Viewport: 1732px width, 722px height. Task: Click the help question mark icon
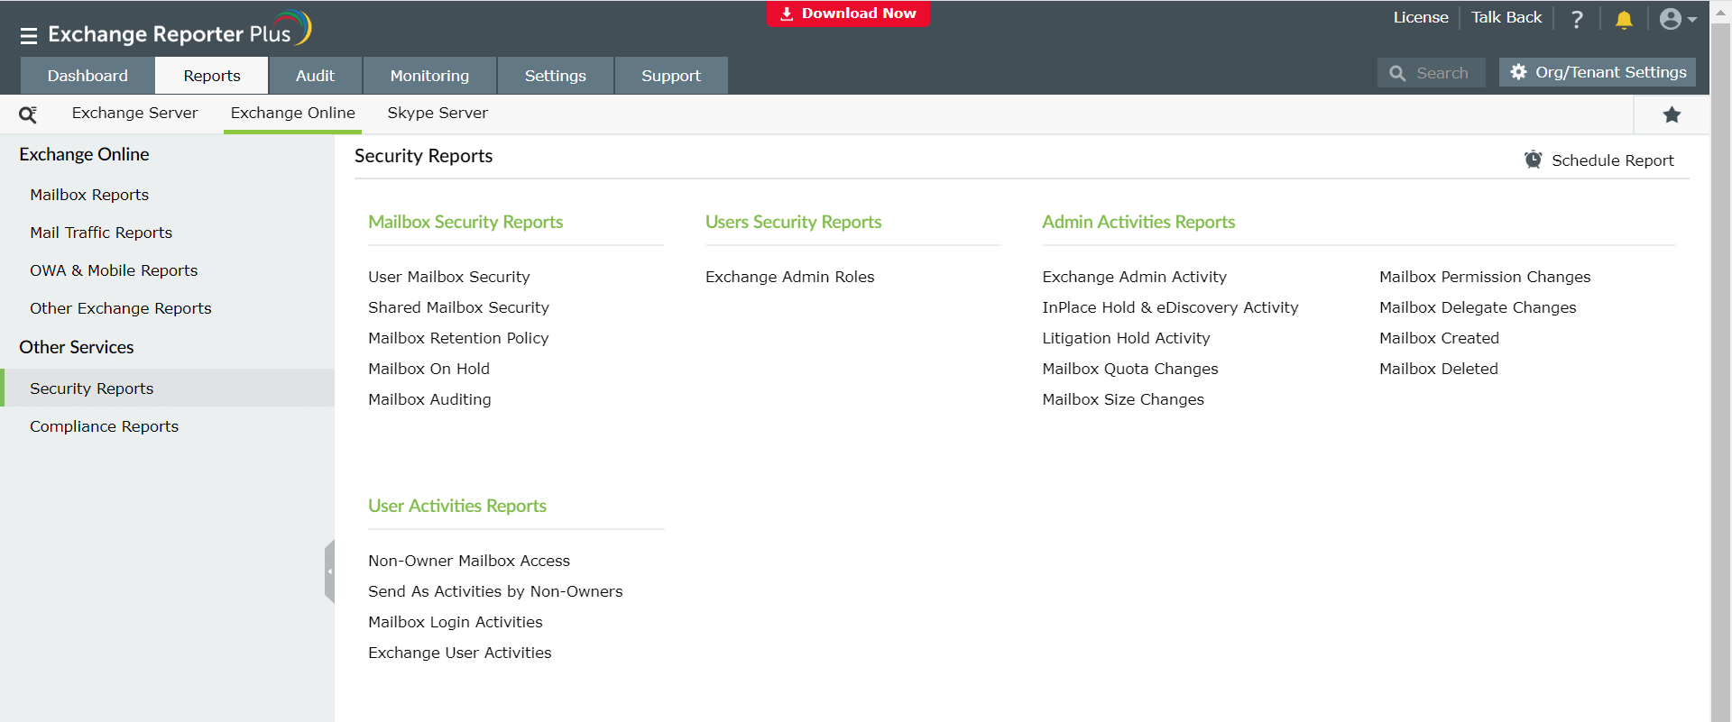tap(1577, 19)
